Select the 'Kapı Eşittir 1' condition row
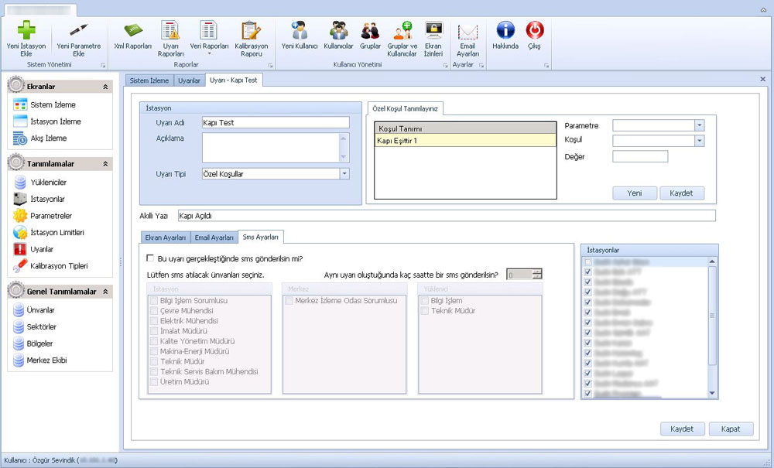 point(465,141)
